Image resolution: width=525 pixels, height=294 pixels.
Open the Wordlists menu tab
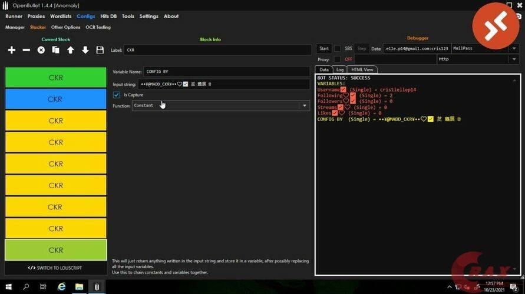pos(61,16)
